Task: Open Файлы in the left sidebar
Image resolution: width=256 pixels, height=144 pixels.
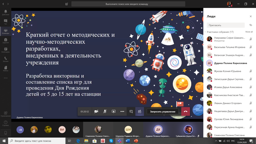Action: [6, 69]
